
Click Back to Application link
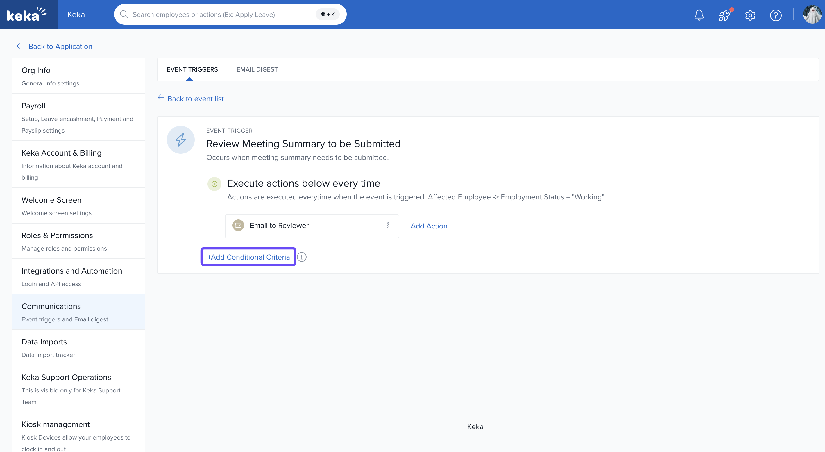[60, 47]
